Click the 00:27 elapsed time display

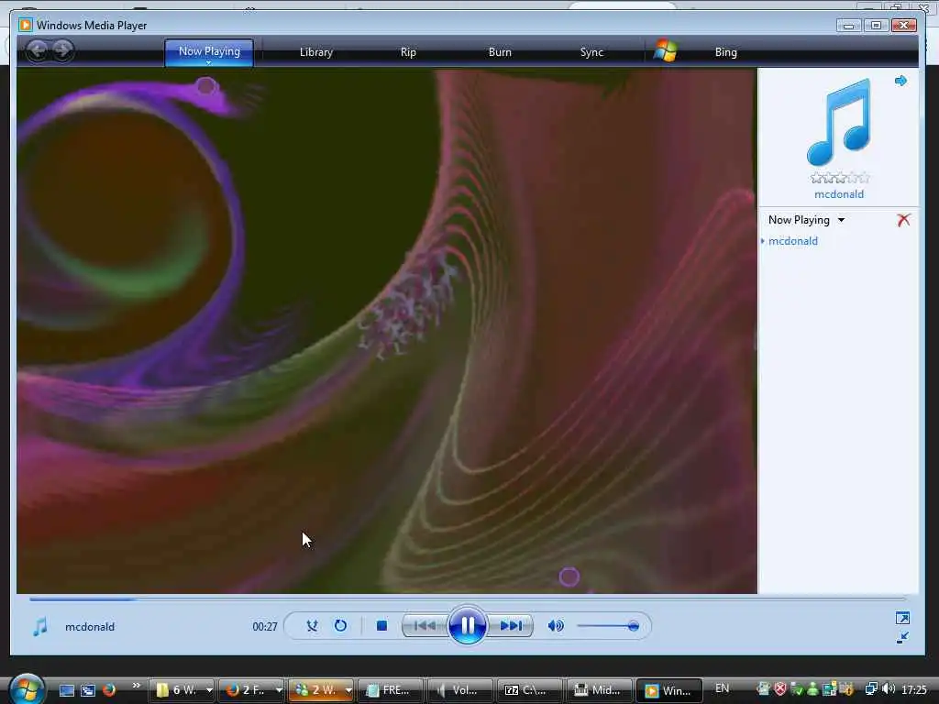tap(265, 627)
